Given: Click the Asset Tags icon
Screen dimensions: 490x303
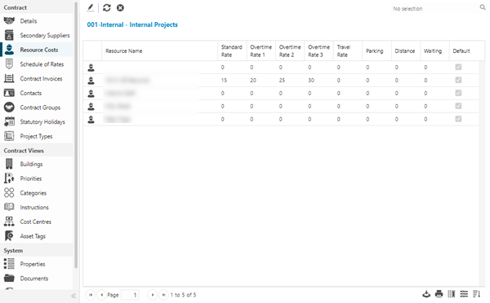Looking at the screenshot, I should [9, 236].
